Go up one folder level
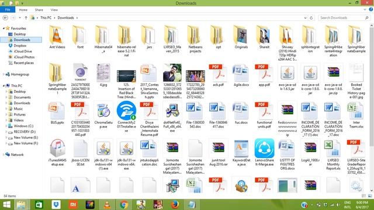 point(26,18)
